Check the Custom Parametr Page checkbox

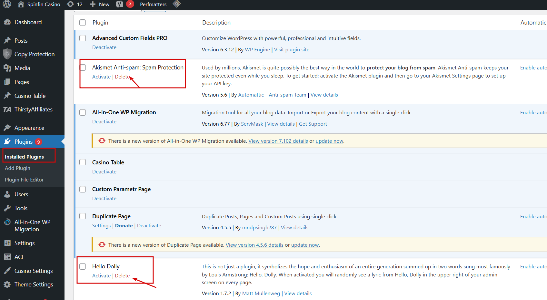pyautogui.click(x=83, y=189)
